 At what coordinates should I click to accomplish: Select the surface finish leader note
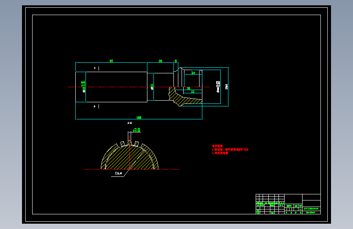pos(118,173)
